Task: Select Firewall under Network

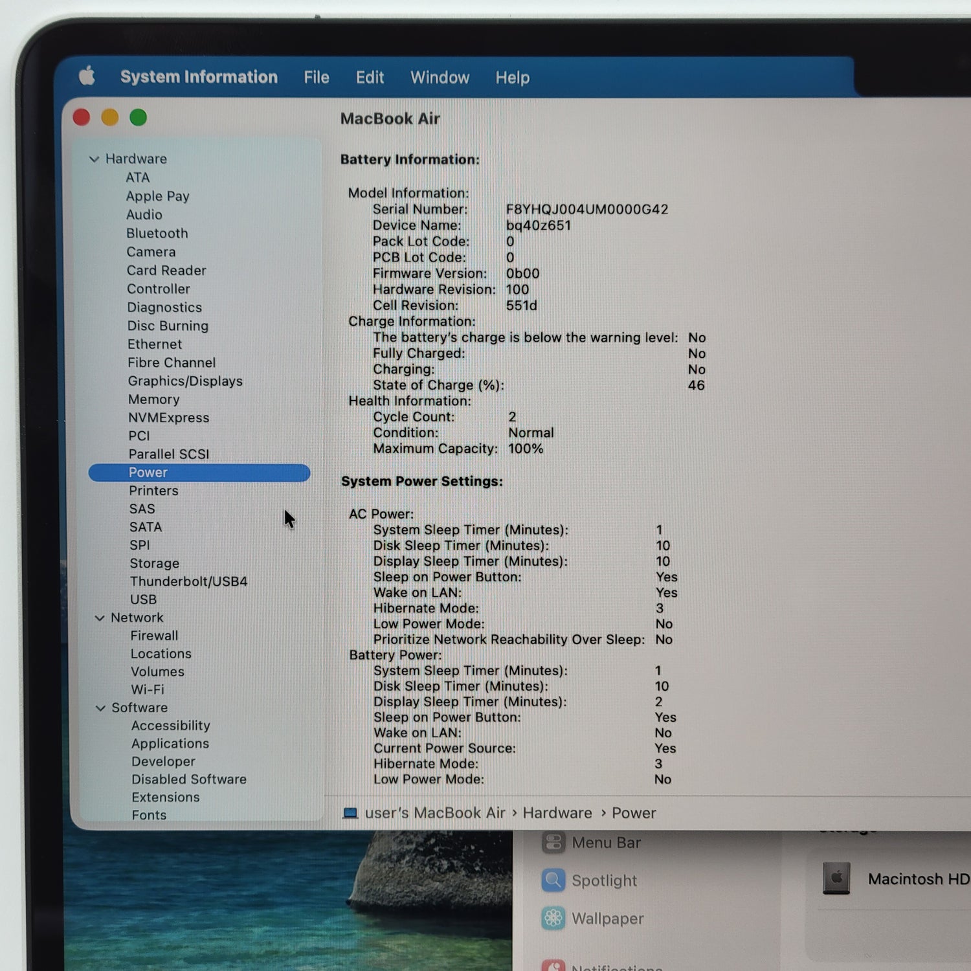Action: click(x=154, y=636)
